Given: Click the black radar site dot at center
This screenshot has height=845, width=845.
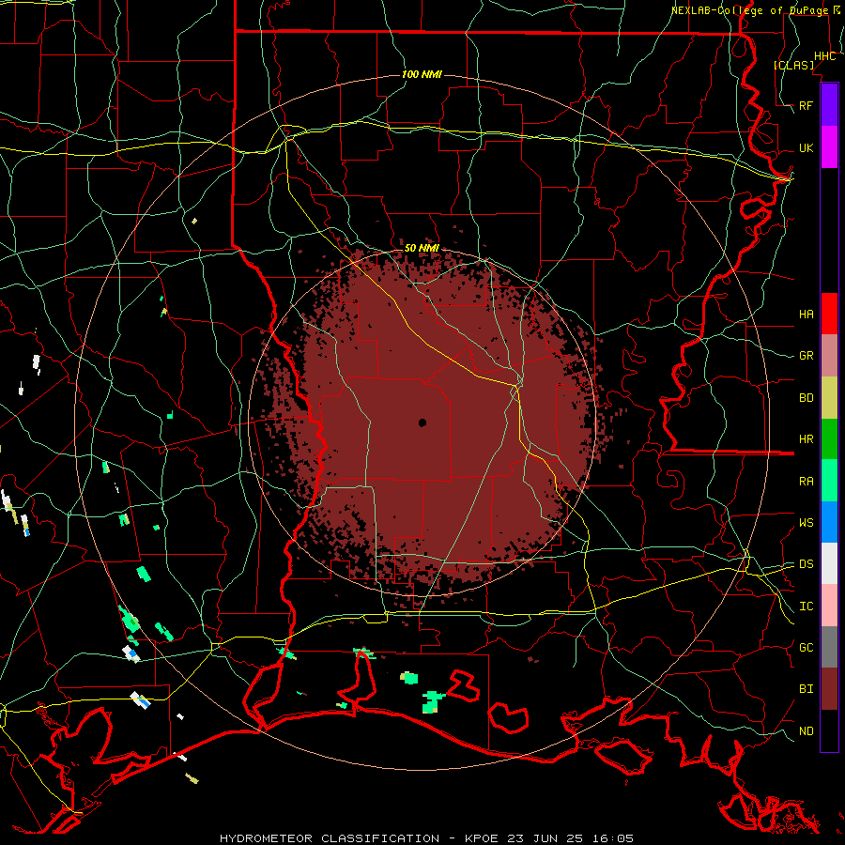Looking at the screenshot, I should 422,423.
